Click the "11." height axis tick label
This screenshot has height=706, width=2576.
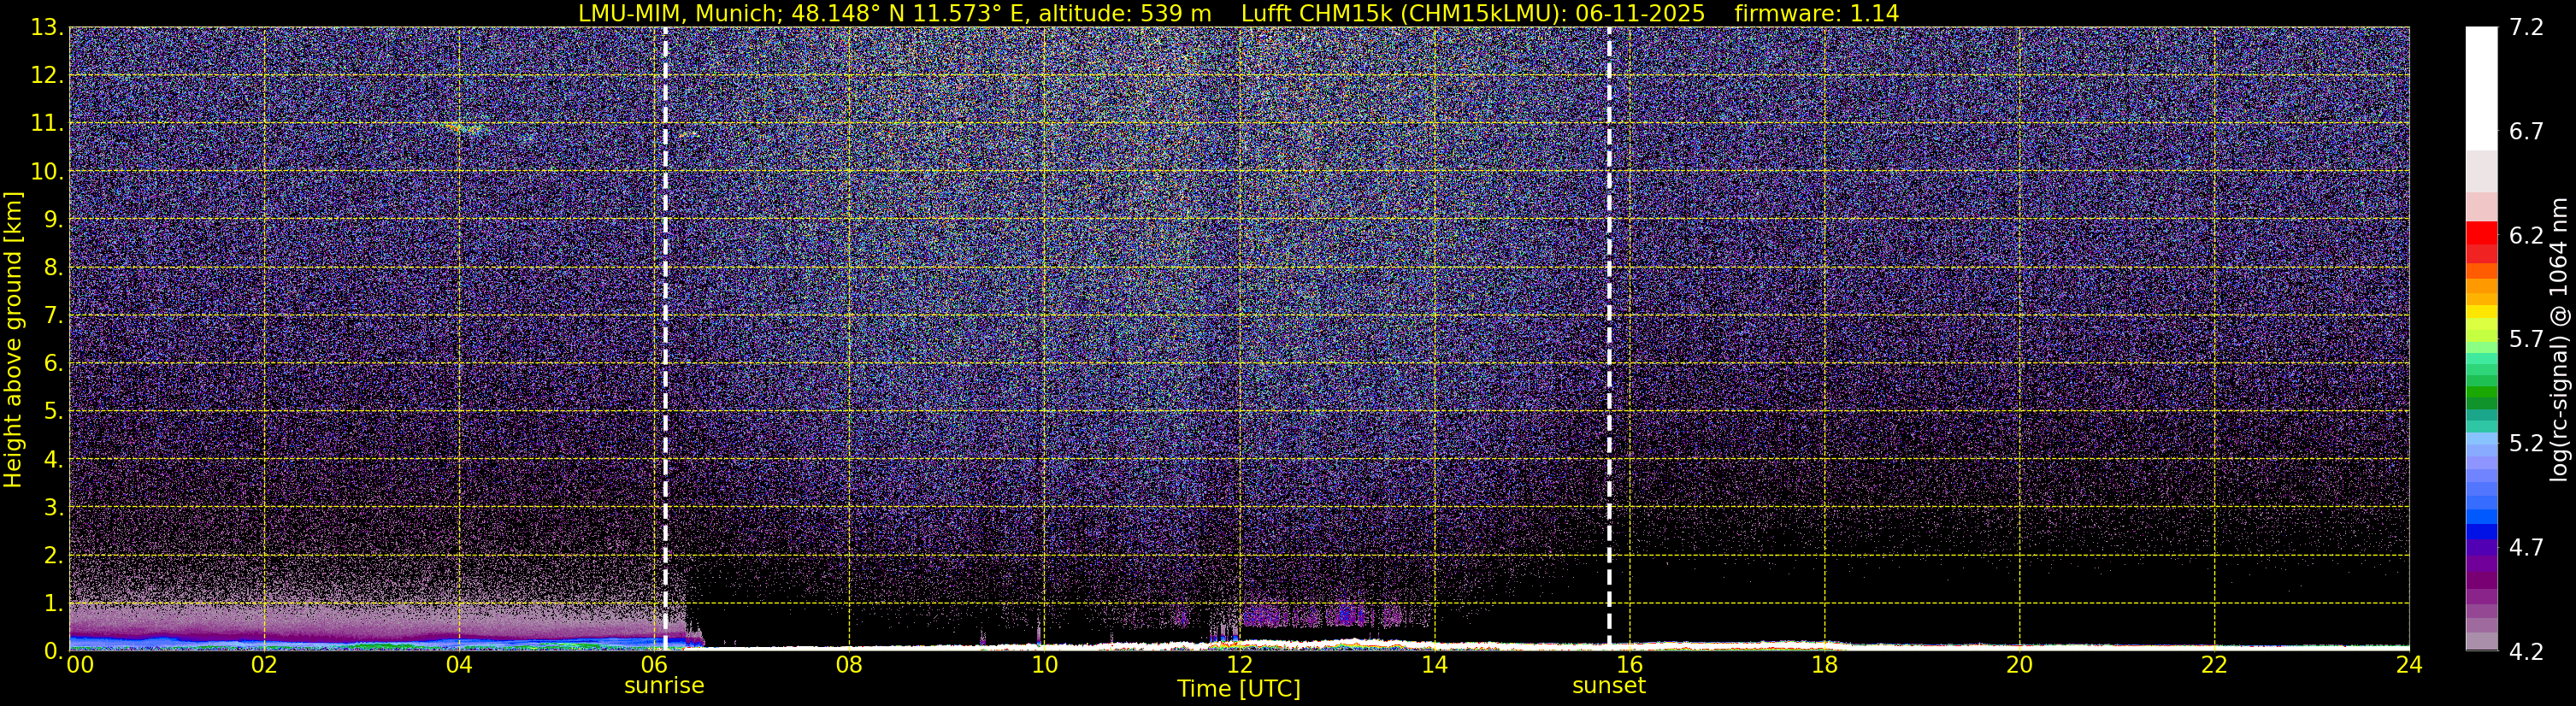tap(47, 124)
